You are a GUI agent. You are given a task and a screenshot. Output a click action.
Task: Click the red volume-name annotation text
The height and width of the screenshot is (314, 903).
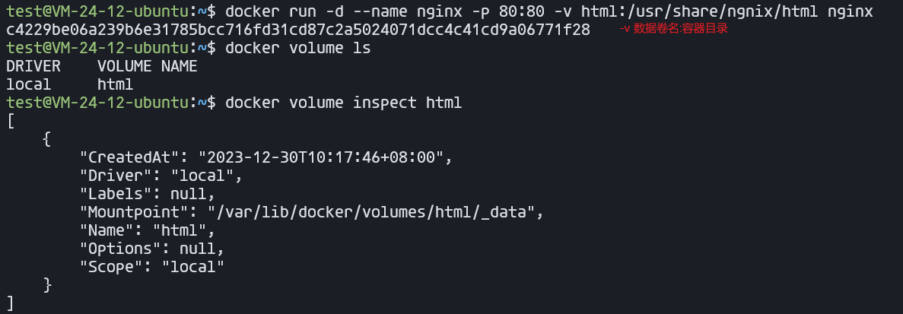[673, 28]
